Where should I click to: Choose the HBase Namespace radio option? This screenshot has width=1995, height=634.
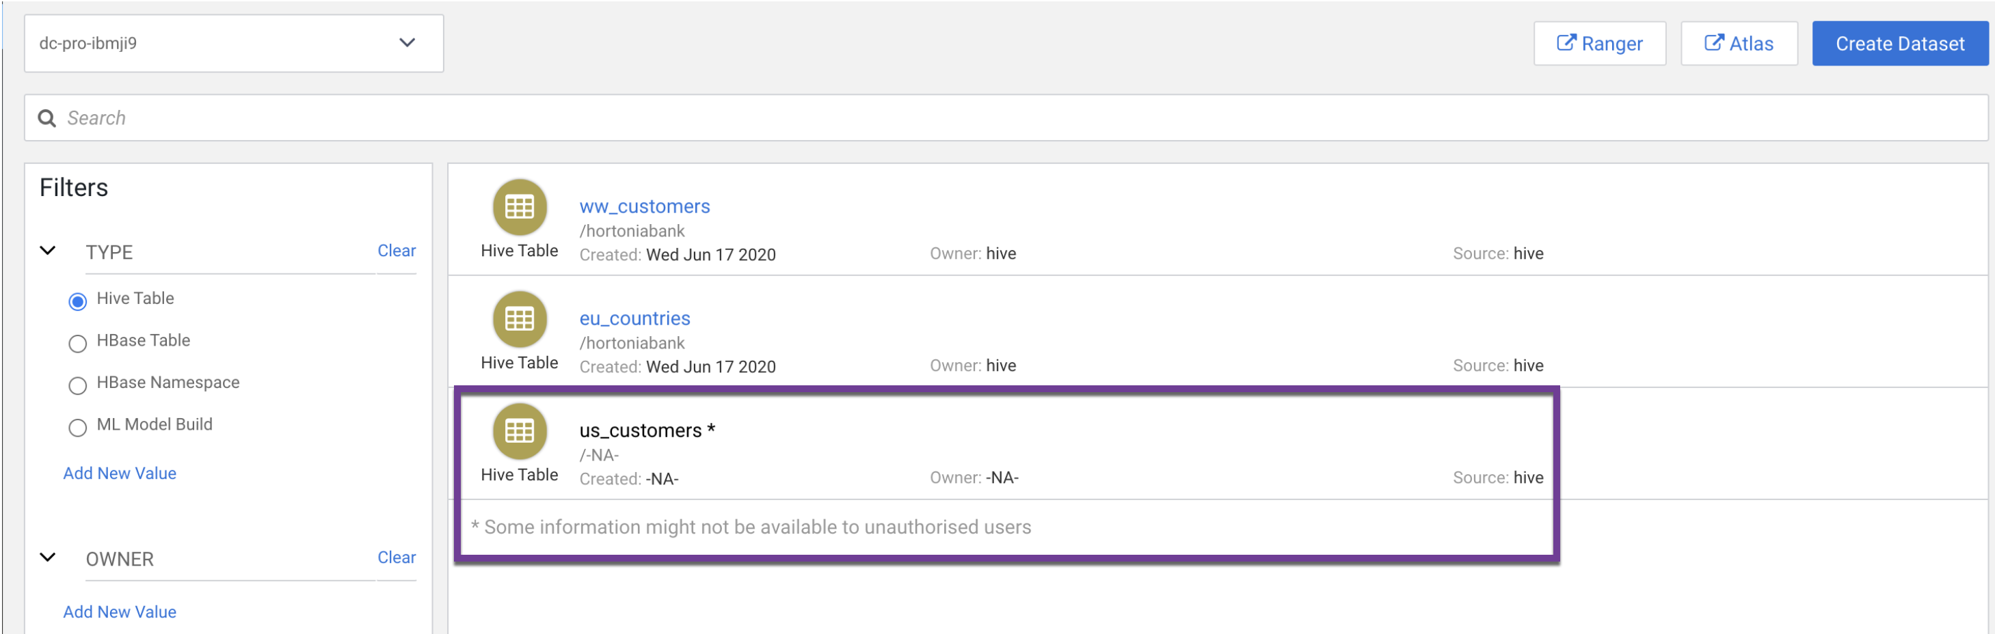pos(77,385)
